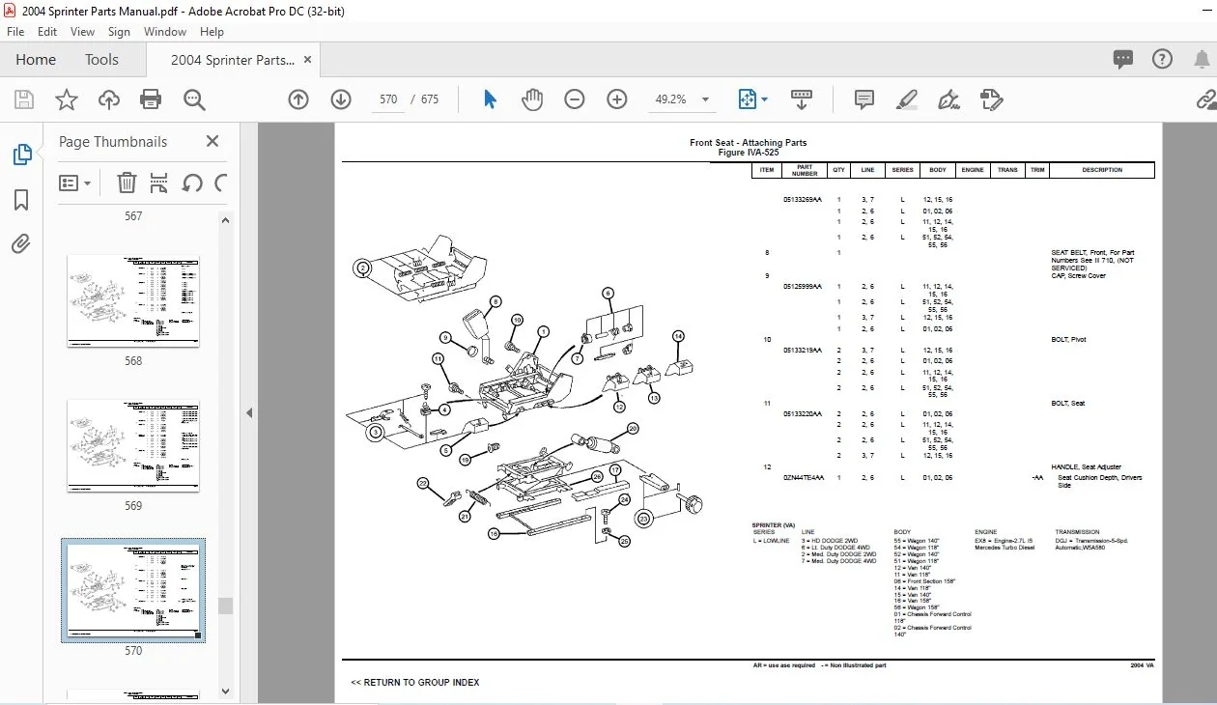
Task: Click the part number 05125999AA
Action: pyautogui.click(x=803, y=287)
